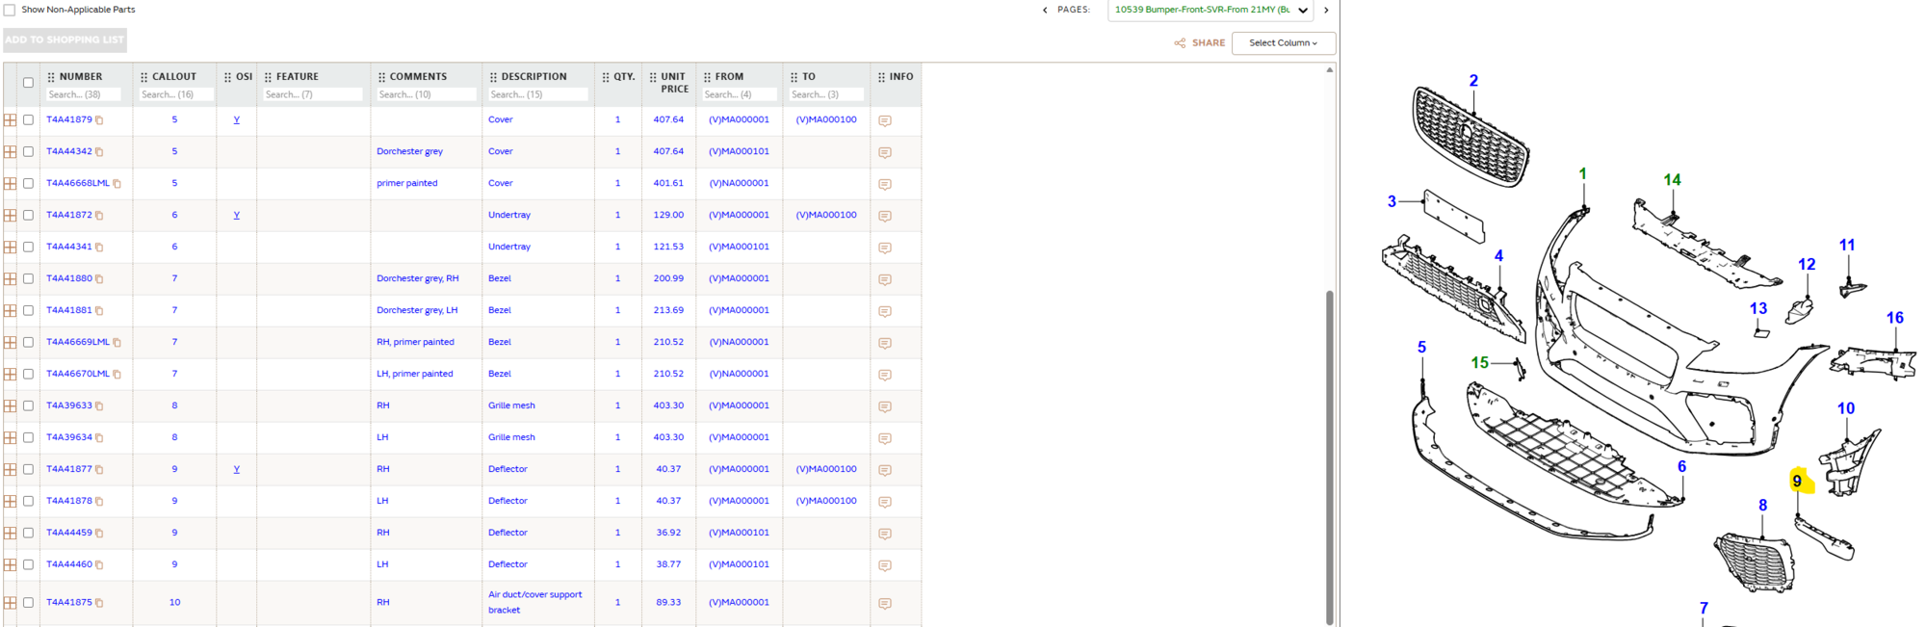Tick the select-all checkbox in table header
Image resolution: width=1926 pixels, height=627 pixels.
[x=28, y=83]
